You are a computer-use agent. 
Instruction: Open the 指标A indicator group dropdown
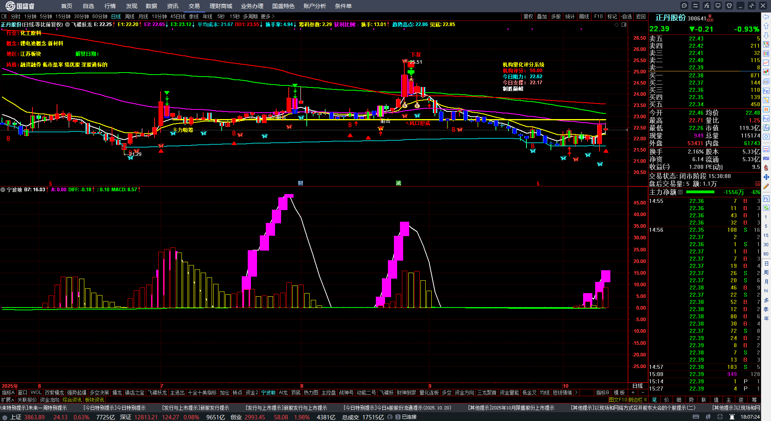pyautogui.click(x=8, y=393)
